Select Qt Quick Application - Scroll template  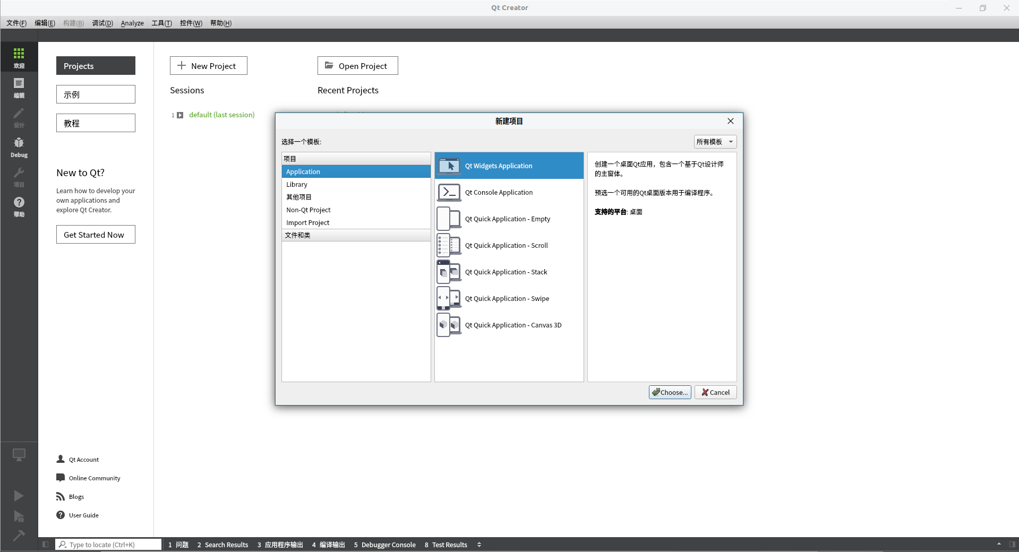tap(509, 245)
